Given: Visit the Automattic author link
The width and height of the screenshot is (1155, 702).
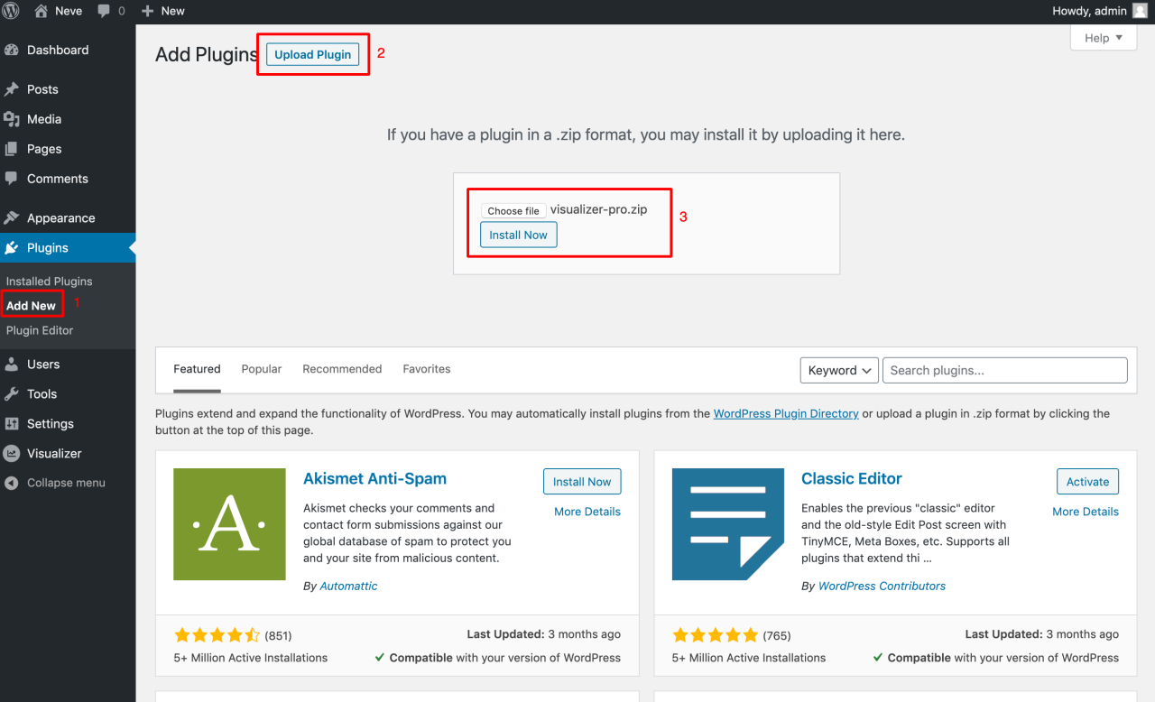Looking at the screenshot, I should pos(348,586).
